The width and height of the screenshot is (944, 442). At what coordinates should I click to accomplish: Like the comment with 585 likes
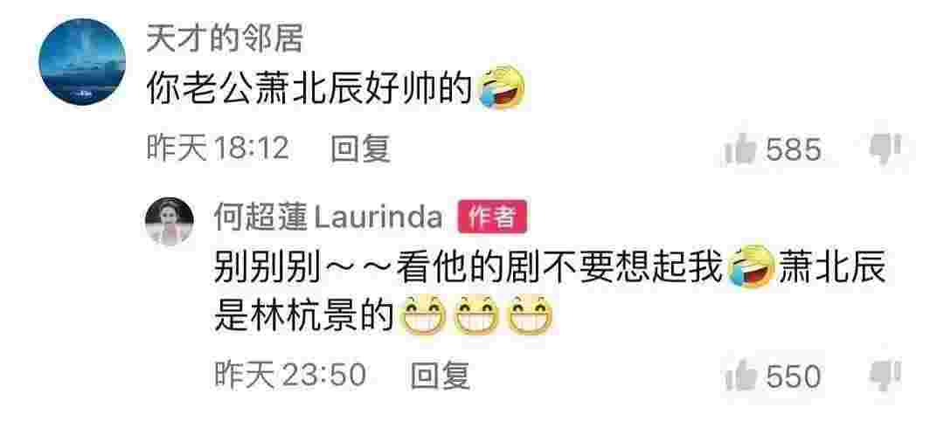point(740,148)
